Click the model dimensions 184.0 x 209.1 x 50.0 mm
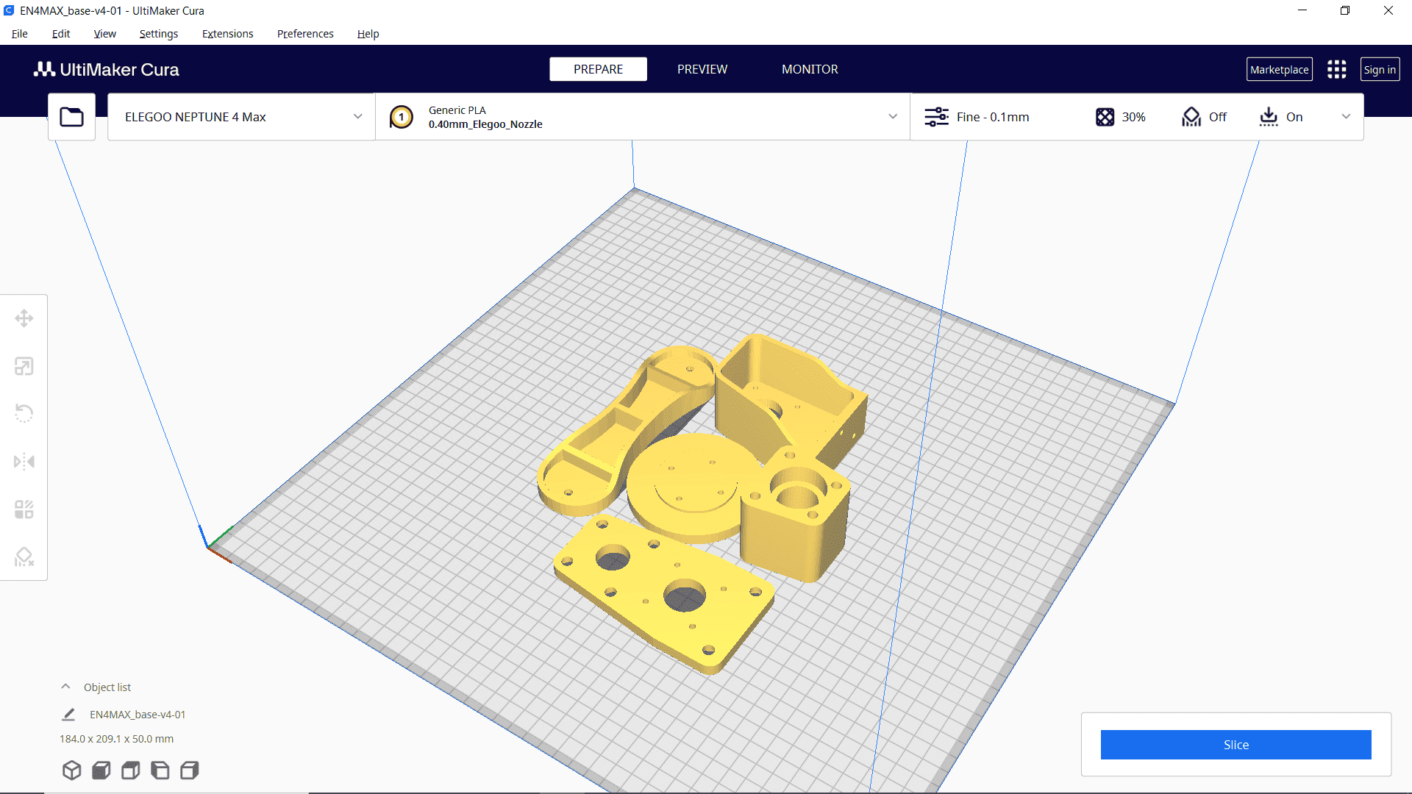Image resolution: width=1412 pixels, height=794 pixels. [x=116, y=739]
